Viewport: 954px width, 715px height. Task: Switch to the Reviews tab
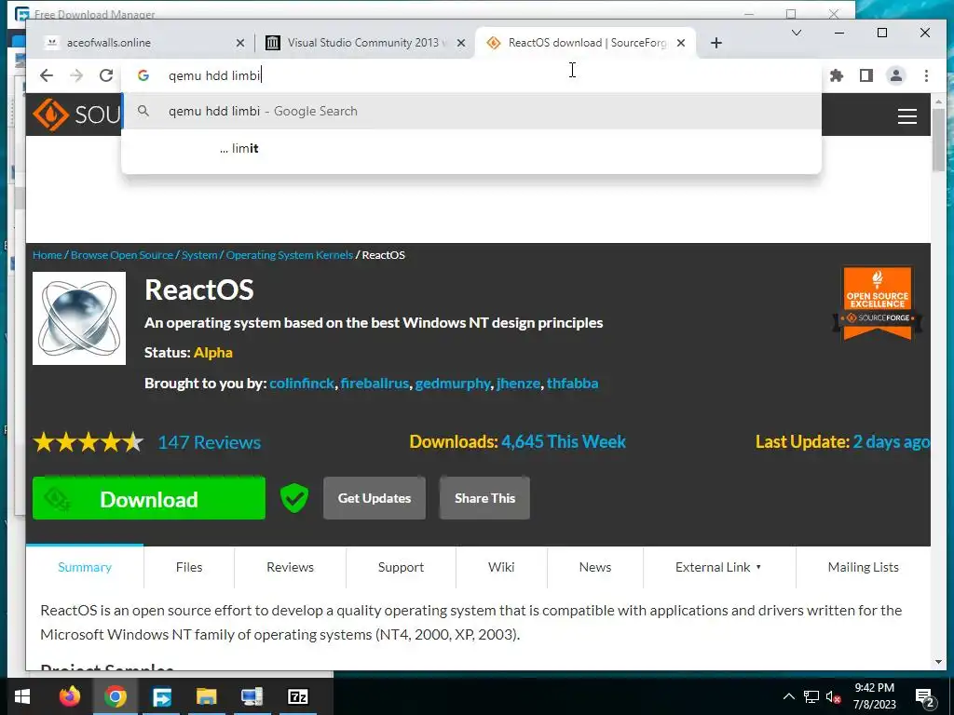[x=291, y=567]
